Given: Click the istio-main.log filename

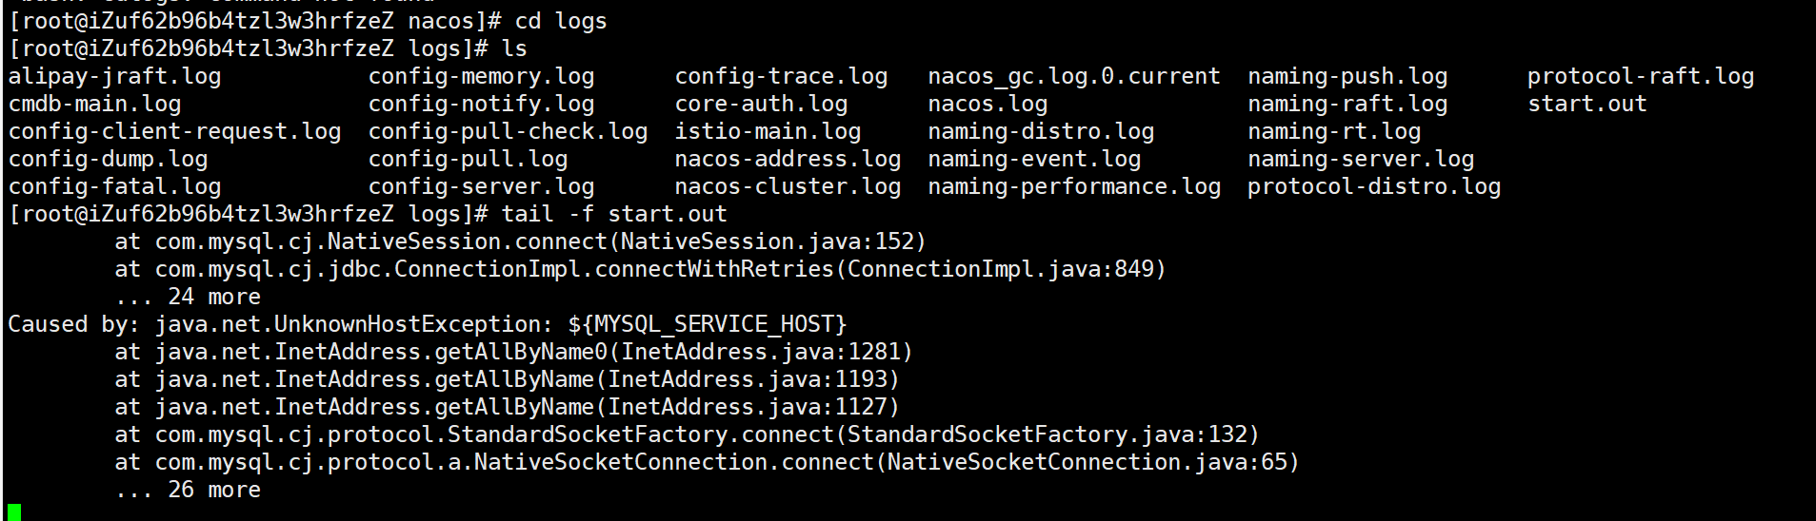Looking at the screenshot, I should (x=768, y=131).
